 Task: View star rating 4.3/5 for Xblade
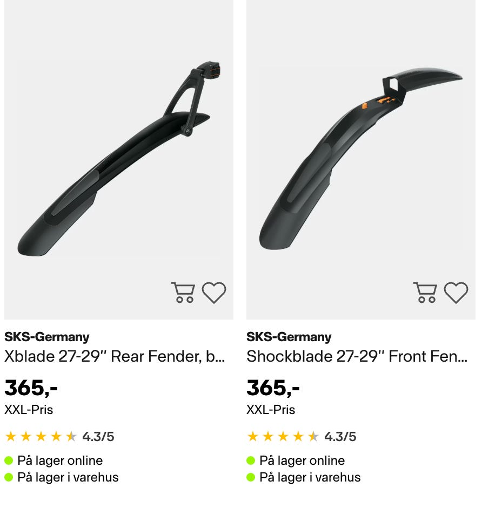(x=59, y=437)
